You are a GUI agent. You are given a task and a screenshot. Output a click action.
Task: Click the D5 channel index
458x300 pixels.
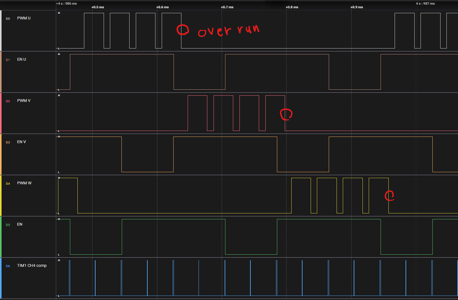coord(8,225)
